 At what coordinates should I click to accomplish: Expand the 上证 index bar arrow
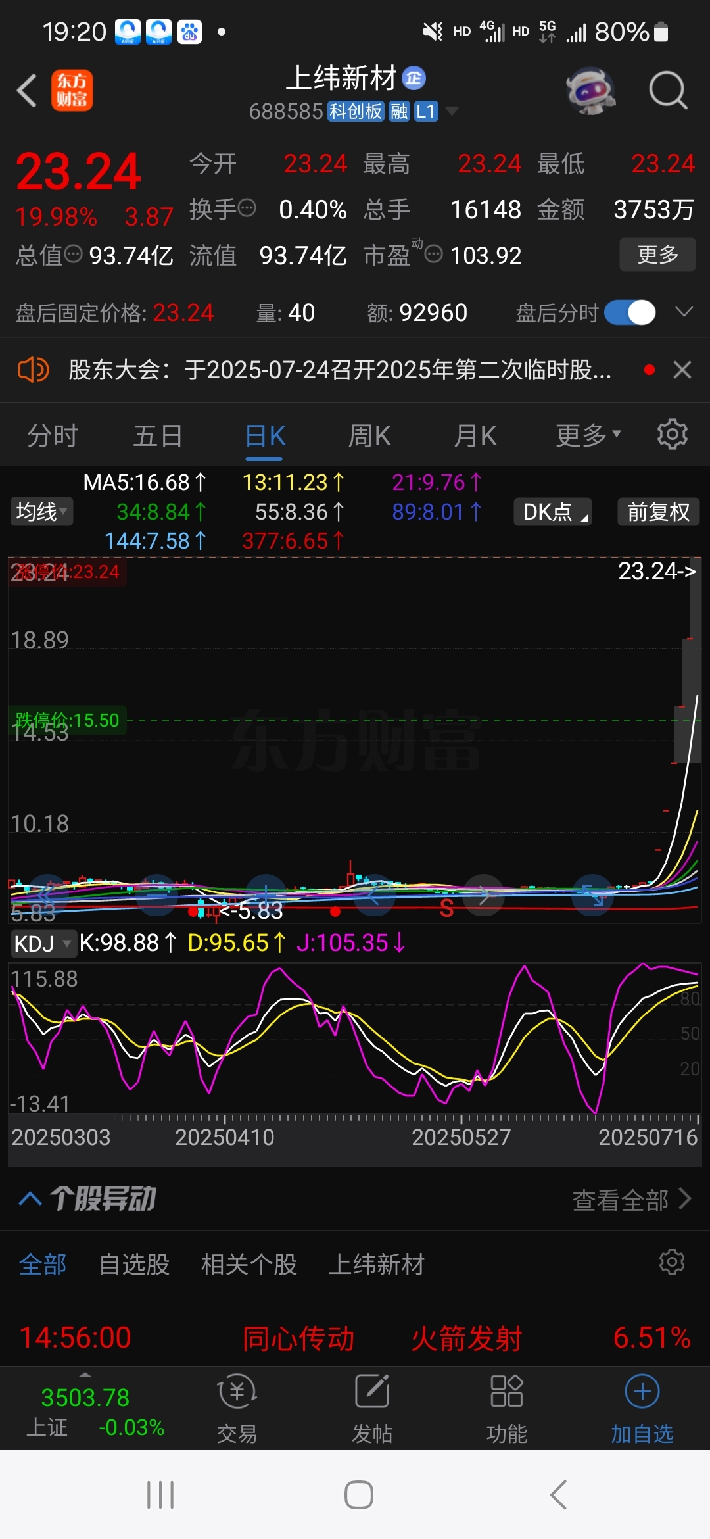click(85, 1375)
